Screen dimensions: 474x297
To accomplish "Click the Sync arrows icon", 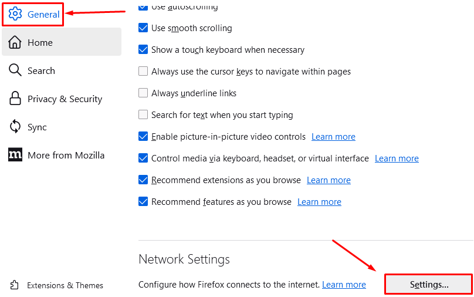I will pyautogui.click(x=15, y=126).
